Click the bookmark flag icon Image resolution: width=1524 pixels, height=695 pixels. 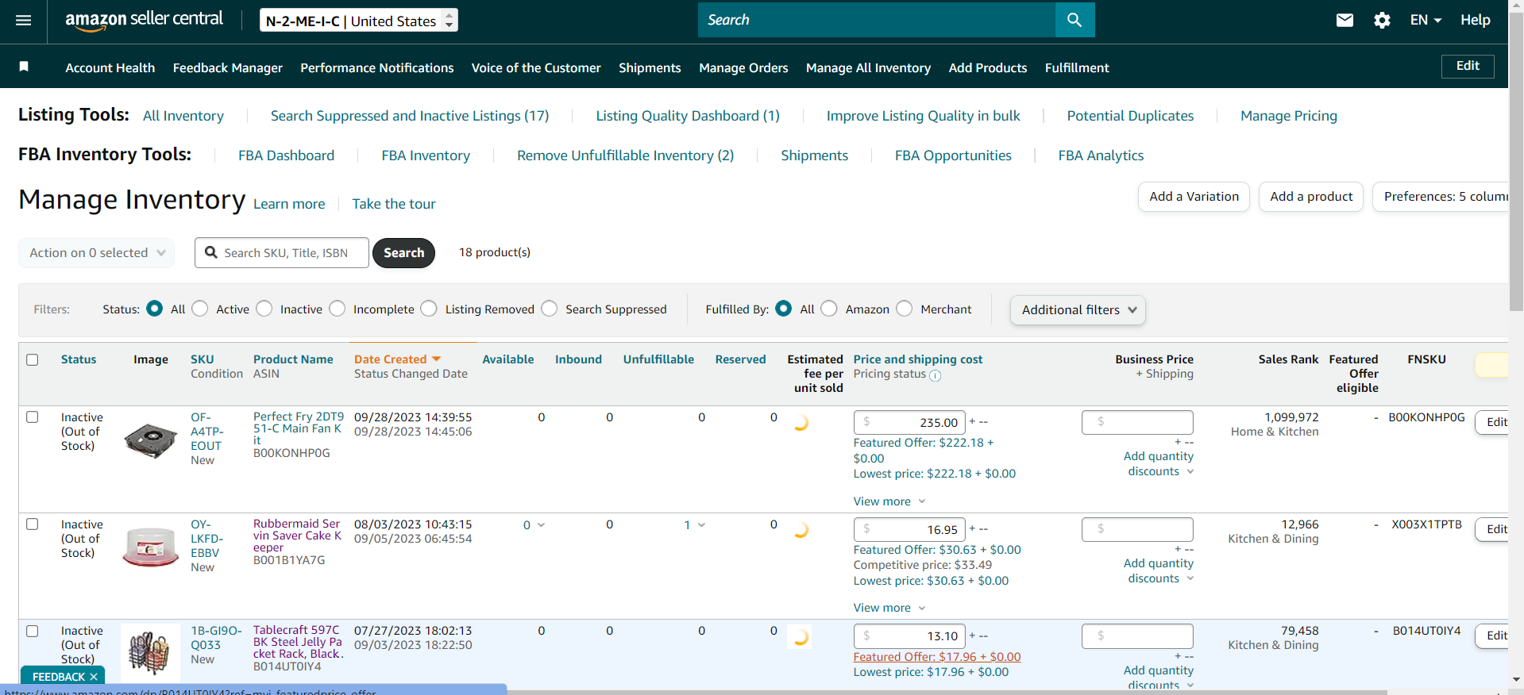point(24,67)
